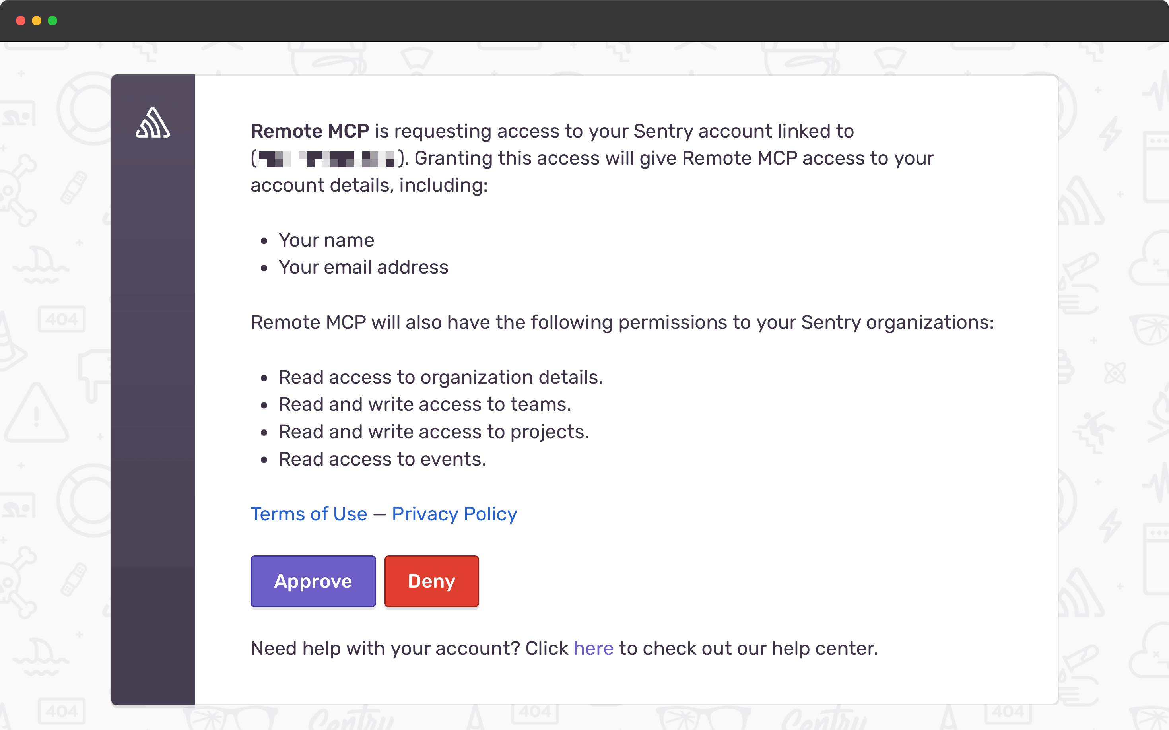The width and height of the screenshot is (1169, 730).
Task: Maximize the window using the green button
Action: (x=52, y=21)
